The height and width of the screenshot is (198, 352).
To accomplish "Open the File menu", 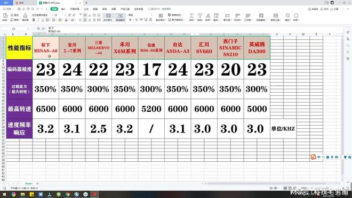I will pos(9,9).
